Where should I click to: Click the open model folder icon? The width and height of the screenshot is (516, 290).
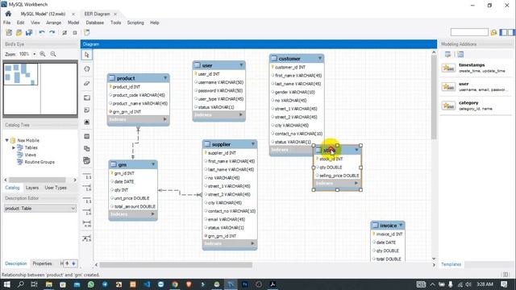tap(19, 32)
